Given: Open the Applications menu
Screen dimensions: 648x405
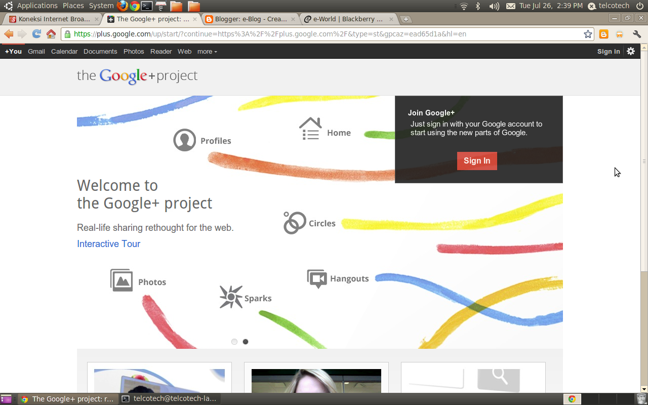Looking at the screenshot, I should click(37, 6).
